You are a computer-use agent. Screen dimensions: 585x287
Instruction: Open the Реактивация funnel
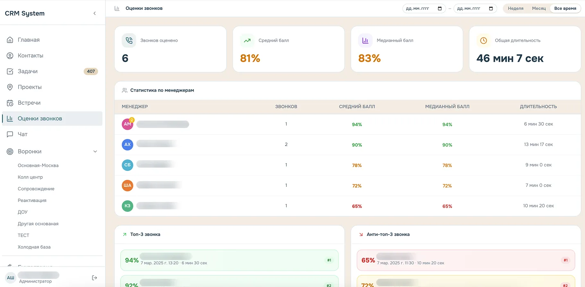[x=32, y=200]
